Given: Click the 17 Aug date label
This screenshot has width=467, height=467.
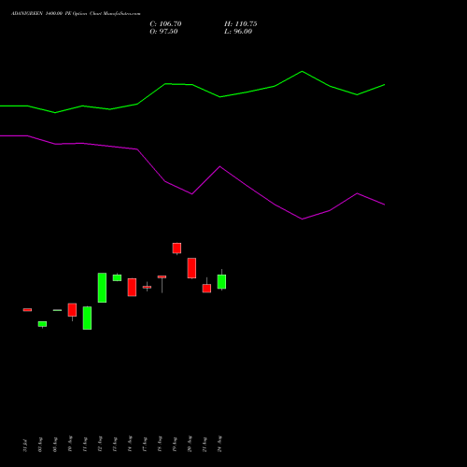Looking at the screenshot, I should [145, 445].
